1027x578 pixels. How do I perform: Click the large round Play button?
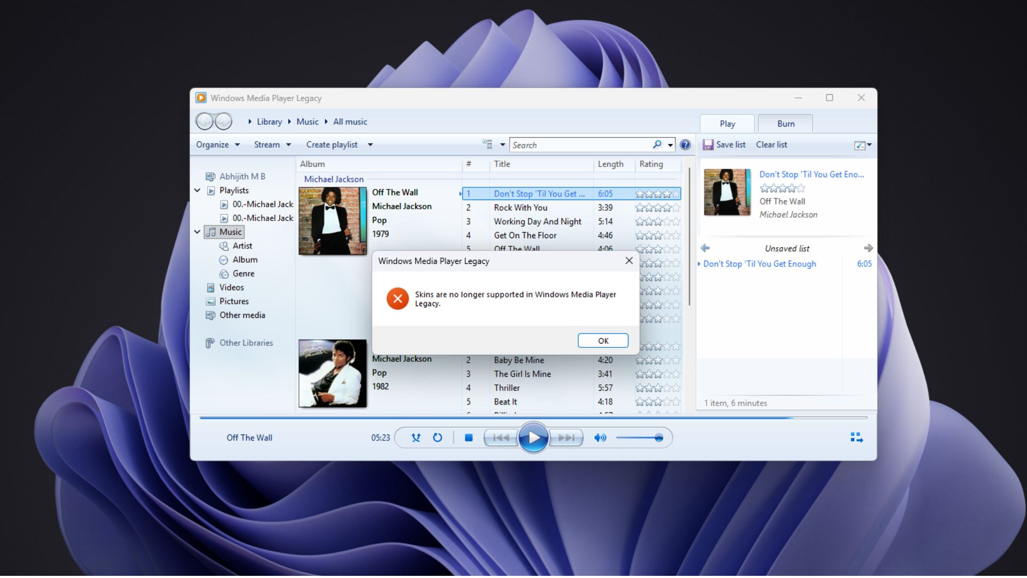(533, 438)
